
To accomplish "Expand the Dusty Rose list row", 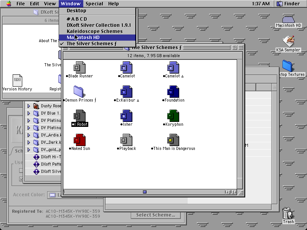I will 28,106.
